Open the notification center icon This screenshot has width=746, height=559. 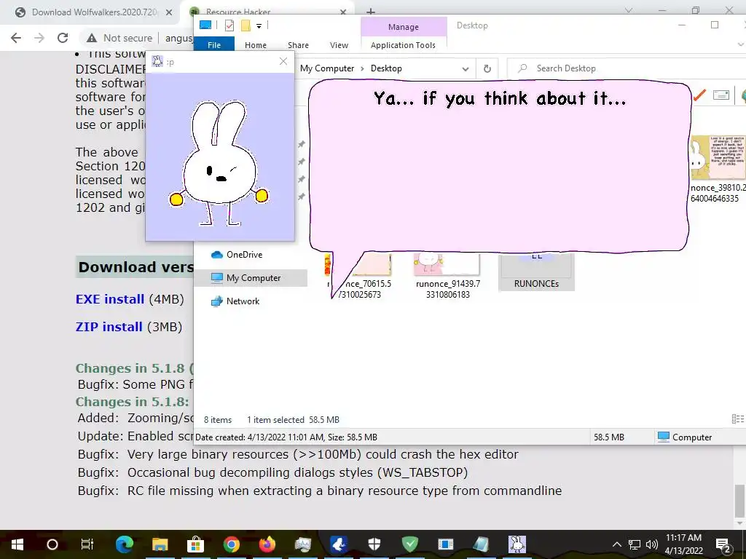[723, 545]
